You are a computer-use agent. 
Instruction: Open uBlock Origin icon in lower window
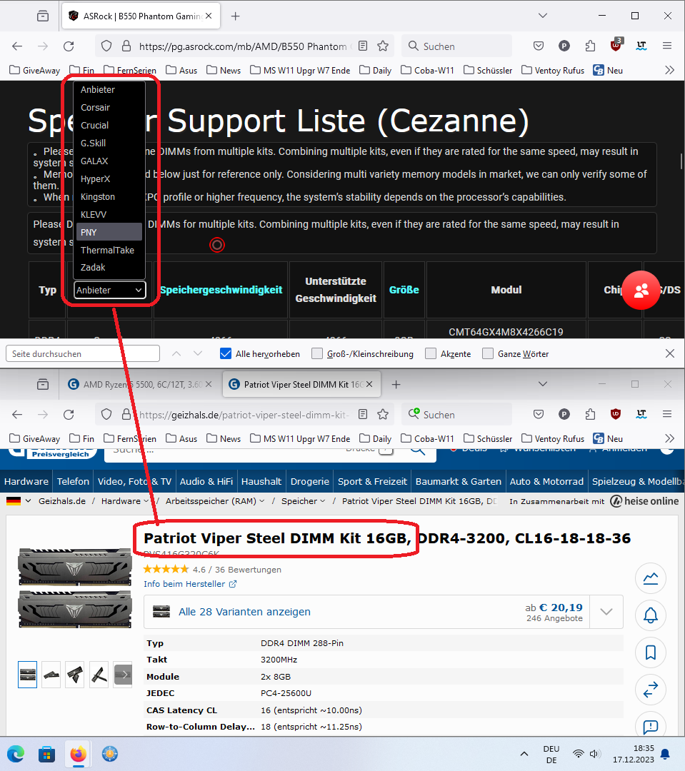click(x=616, y=415)
